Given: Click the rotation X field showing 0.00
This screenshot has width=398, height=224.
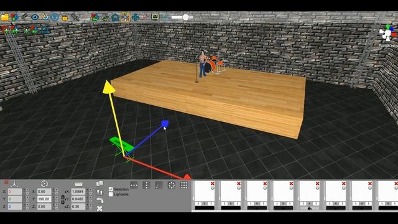Looking at the screenshot, I should tap(44, 192).
